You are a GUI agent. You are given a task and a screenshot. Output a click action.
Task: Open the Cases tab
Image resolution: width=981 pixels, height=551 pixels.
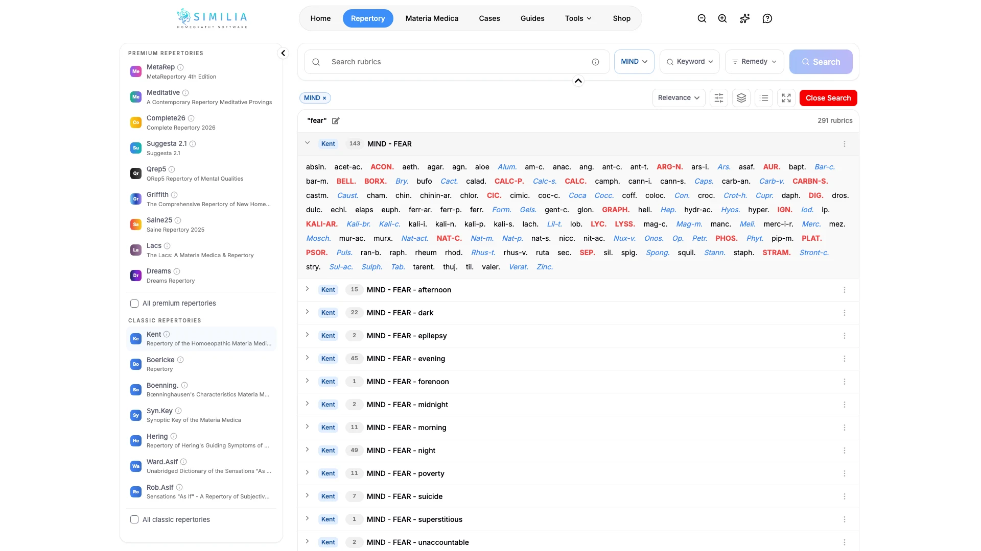click(489, 18)
